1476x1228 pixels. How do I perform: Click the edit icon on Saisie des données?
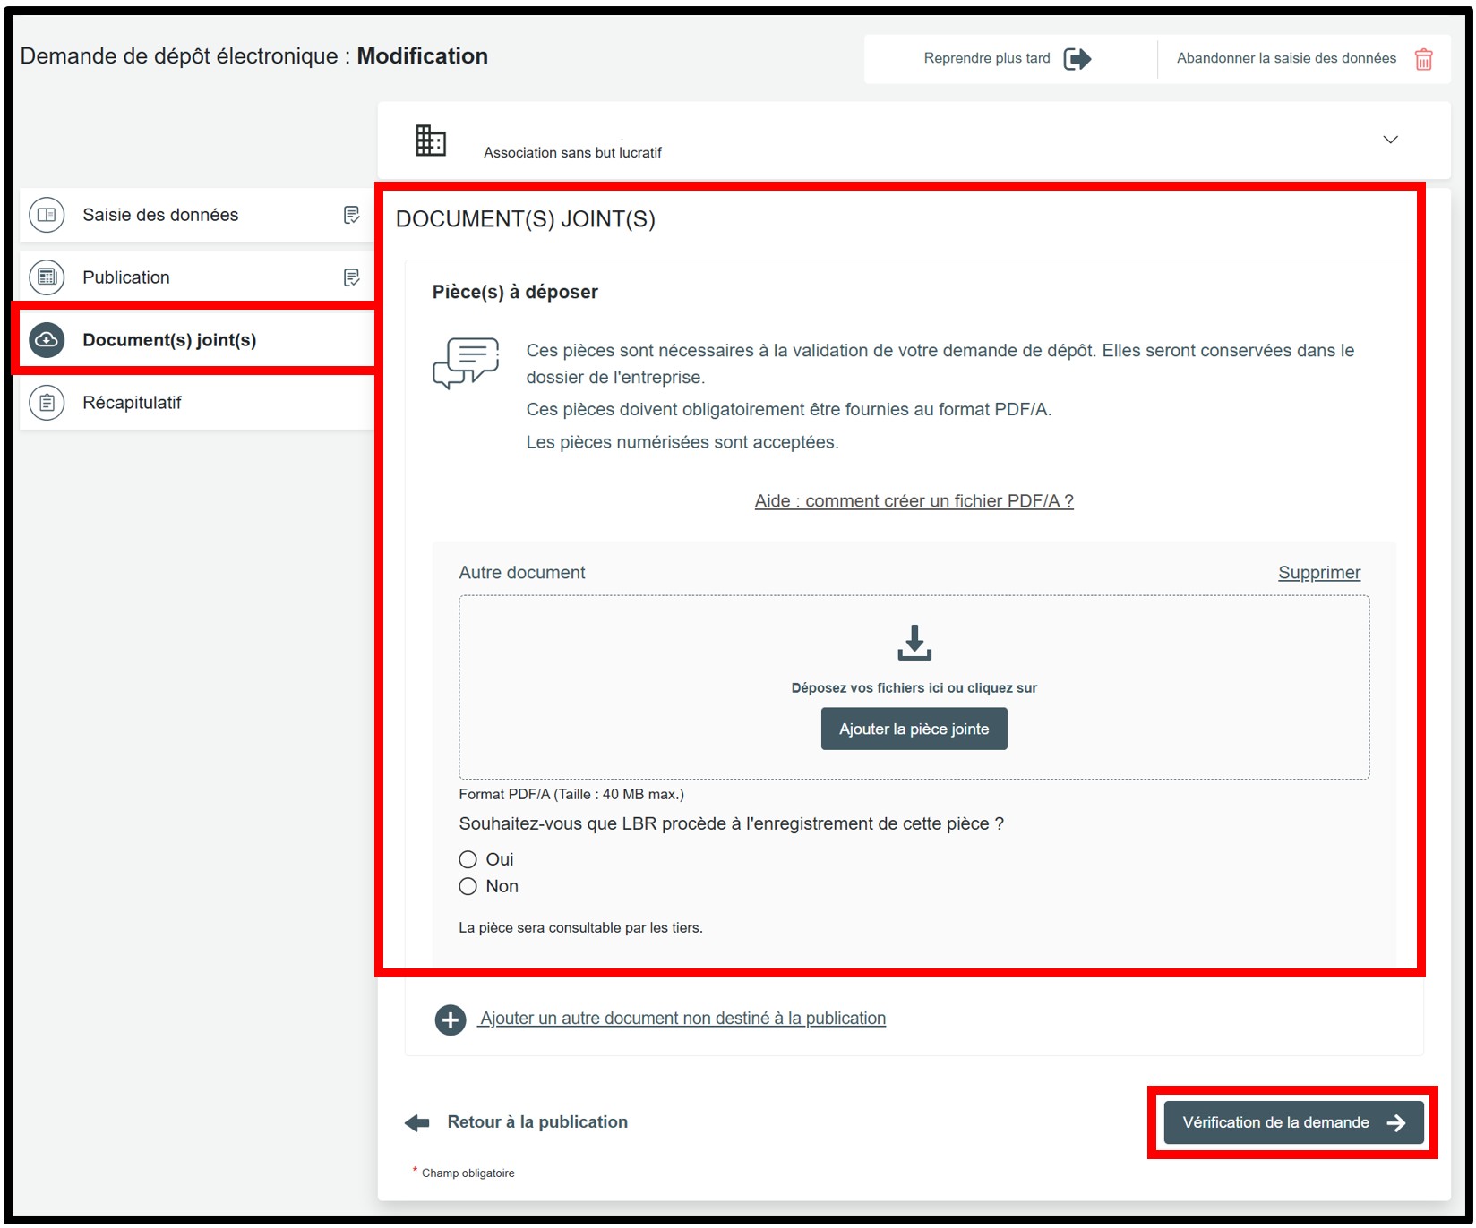351,215
